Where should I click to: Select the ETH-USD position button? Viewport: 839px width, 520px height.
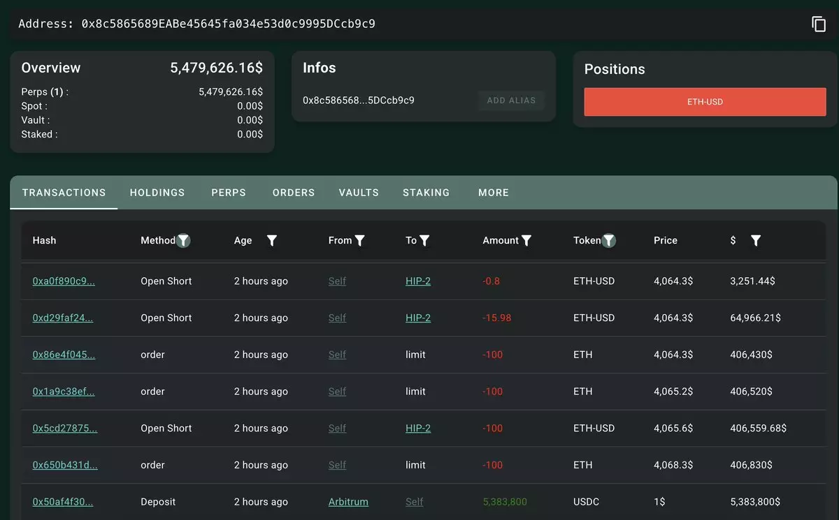click(x=705, y=102)
